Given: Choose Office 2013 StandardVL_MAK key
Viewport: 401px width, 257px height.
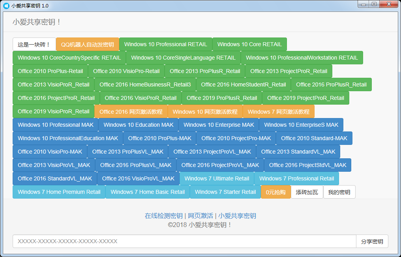Looking at the screenshot, I should [298, 152].
